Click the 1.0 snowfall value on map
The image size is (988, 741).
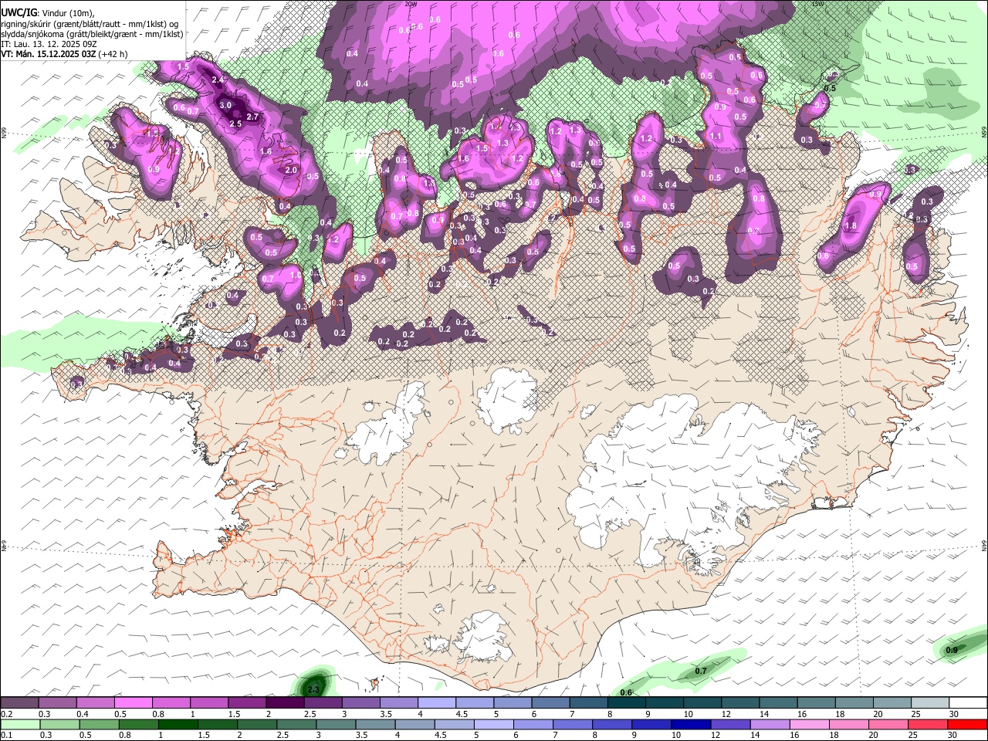tap(296, 275)
